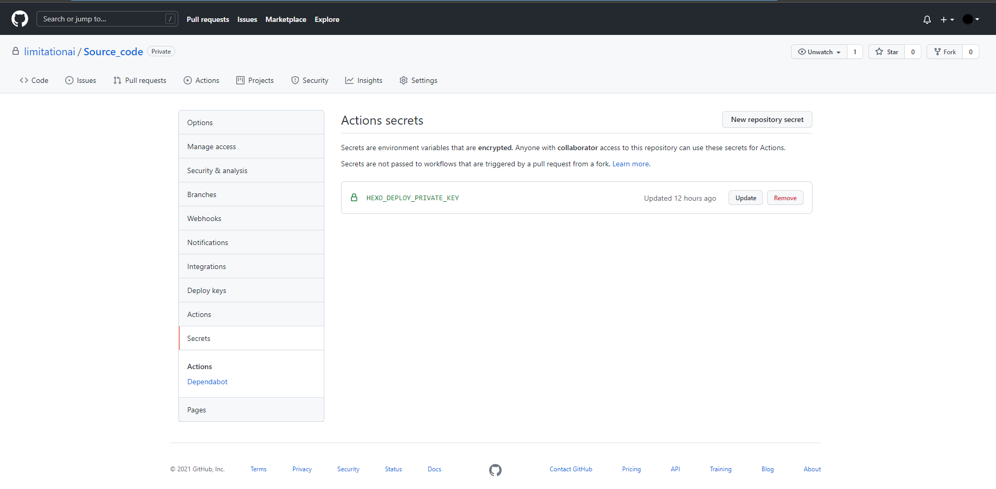The image size is (996, 489).
Task: Open the Source_code repository link
Action: (113, 52)
